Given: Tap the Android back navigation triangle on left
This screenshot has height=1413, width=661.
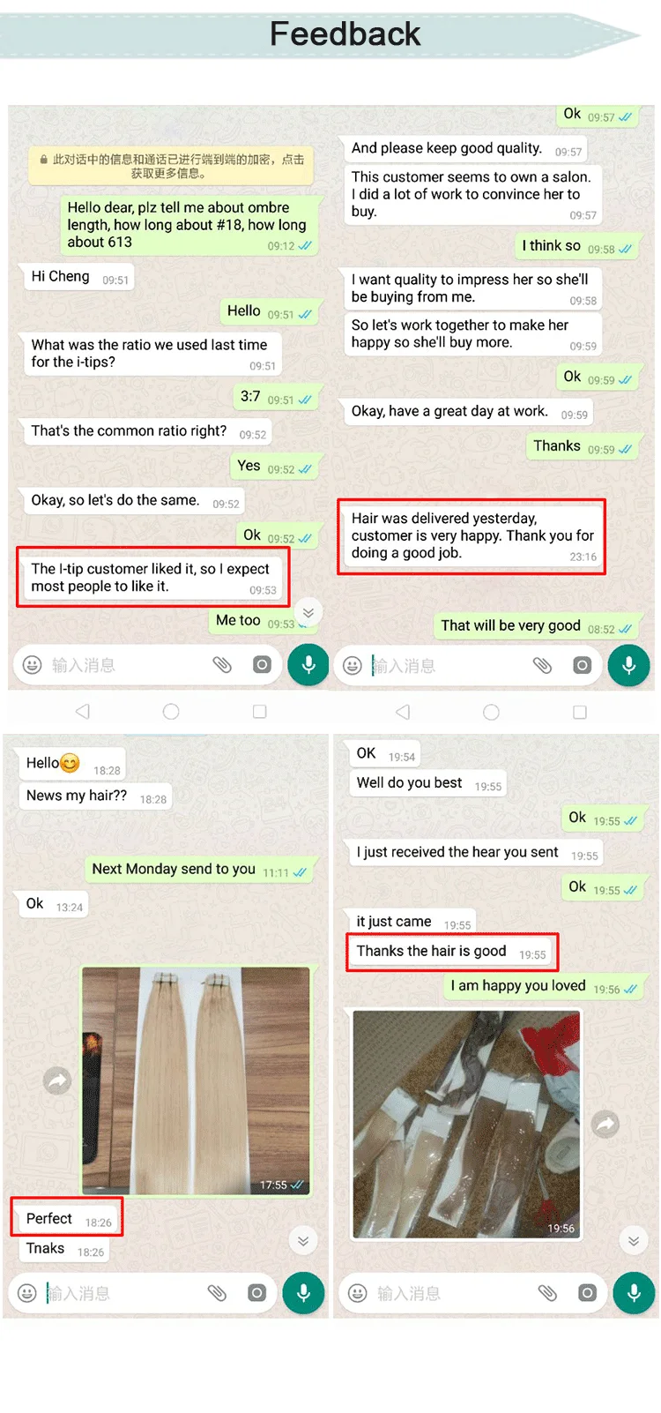Looking at the screenshot, I should click(x=82, y=711).
